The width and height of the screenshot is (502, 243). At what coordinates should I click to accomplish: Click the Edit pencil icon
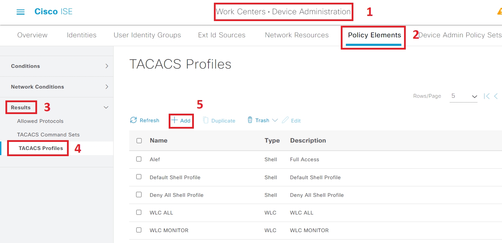(285, 120)
